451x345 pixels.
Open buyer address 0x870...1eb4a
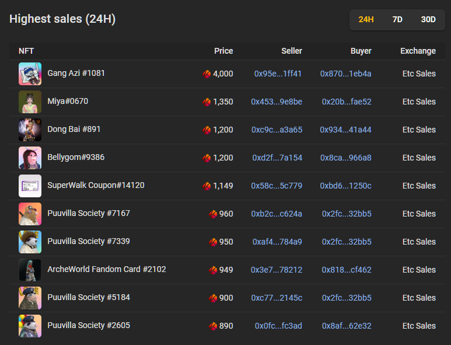[346, 74]
